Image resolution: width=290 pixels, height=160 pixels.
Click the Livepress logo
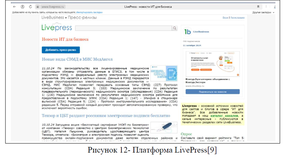pyautogui.click(x=57, y=28)
